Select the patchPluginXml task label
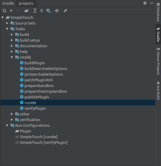 click(x=39, y=80)
